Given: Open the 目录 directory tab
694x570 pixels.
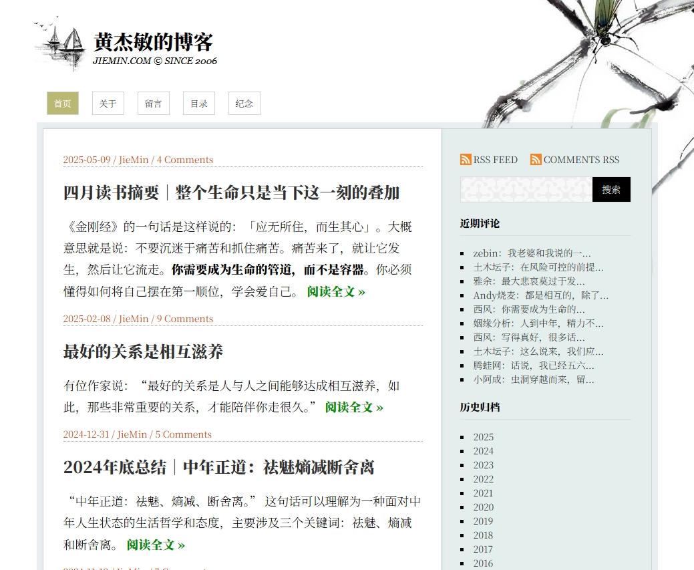Looking at the screenshot, I should click(198, 103).
